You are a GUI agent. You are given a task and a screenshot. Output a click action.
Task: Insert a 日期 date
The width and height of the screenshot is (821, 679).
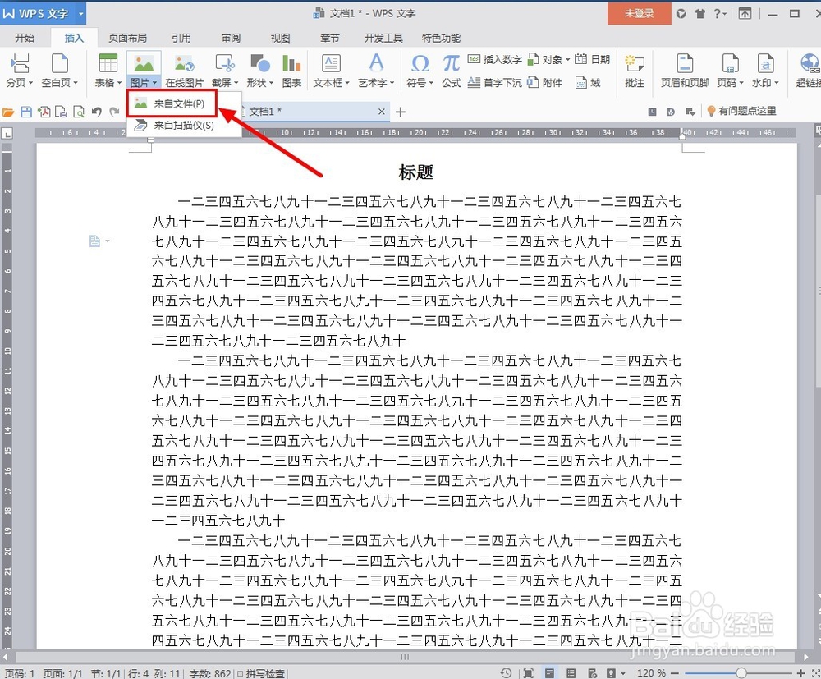(592, 59)
